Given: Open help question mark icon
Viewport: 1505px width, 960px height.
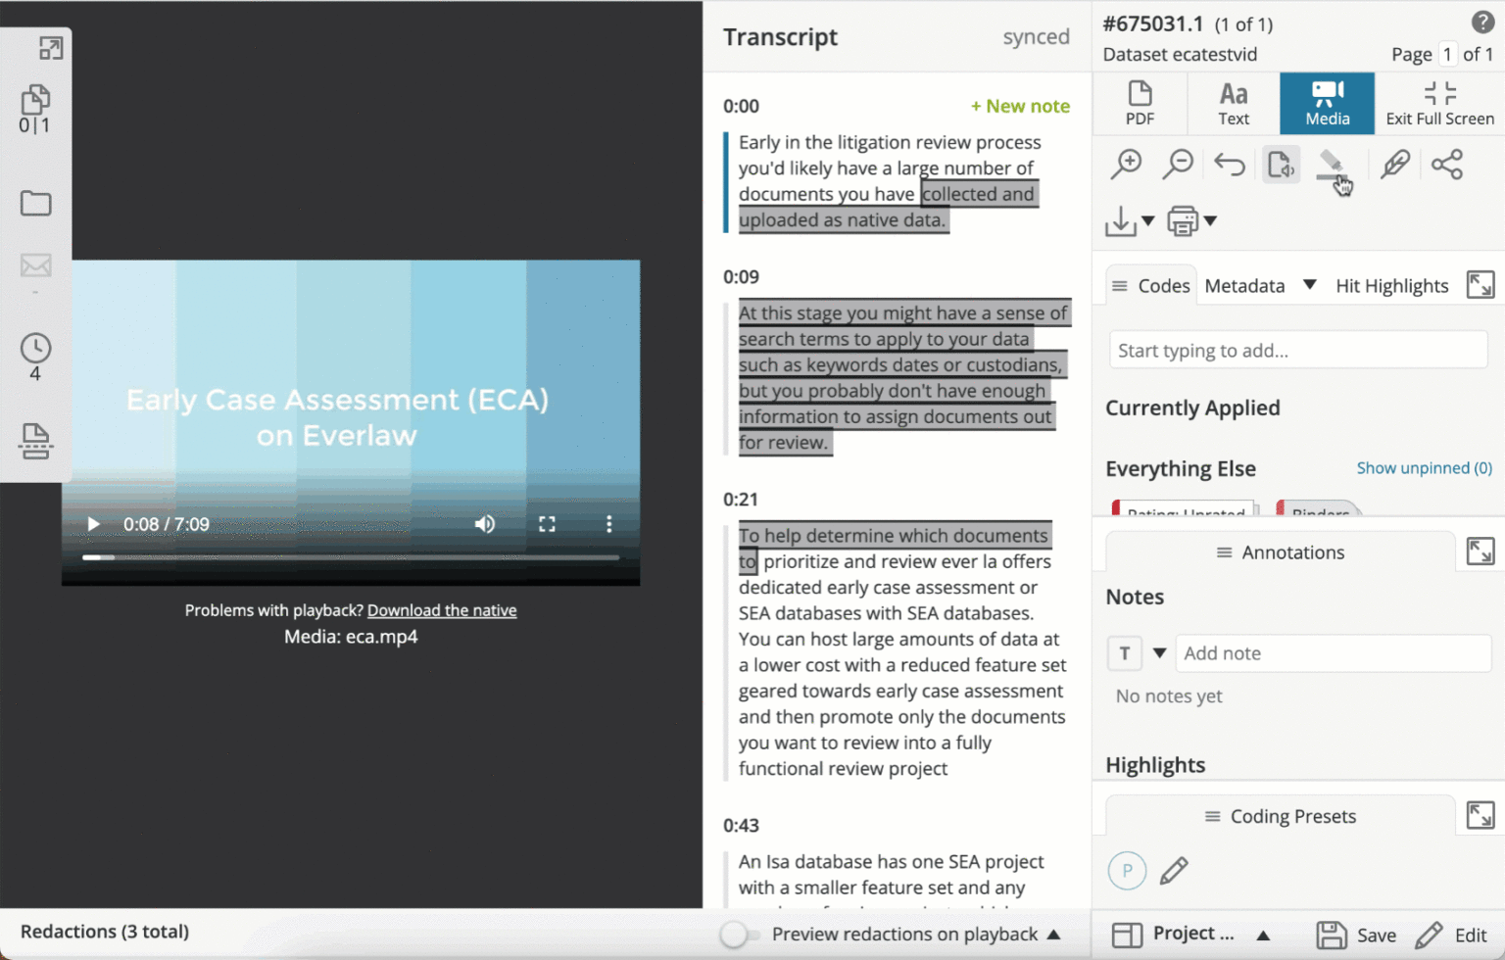Looking at the screenshot, I should [1482, 23].
